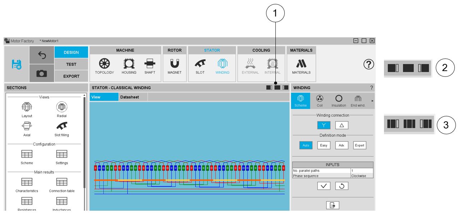
Task: Select the Housing icon
Action: [129, 66]
